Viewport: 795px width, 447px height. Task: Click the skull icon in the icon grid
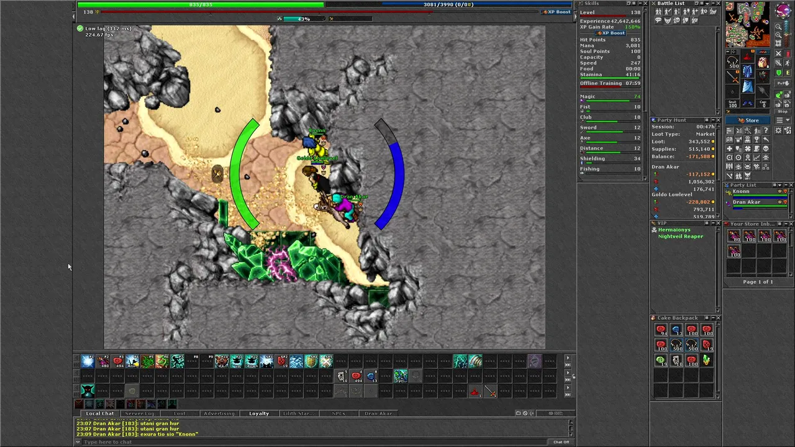pyautogui.click(x=766, y=148)
